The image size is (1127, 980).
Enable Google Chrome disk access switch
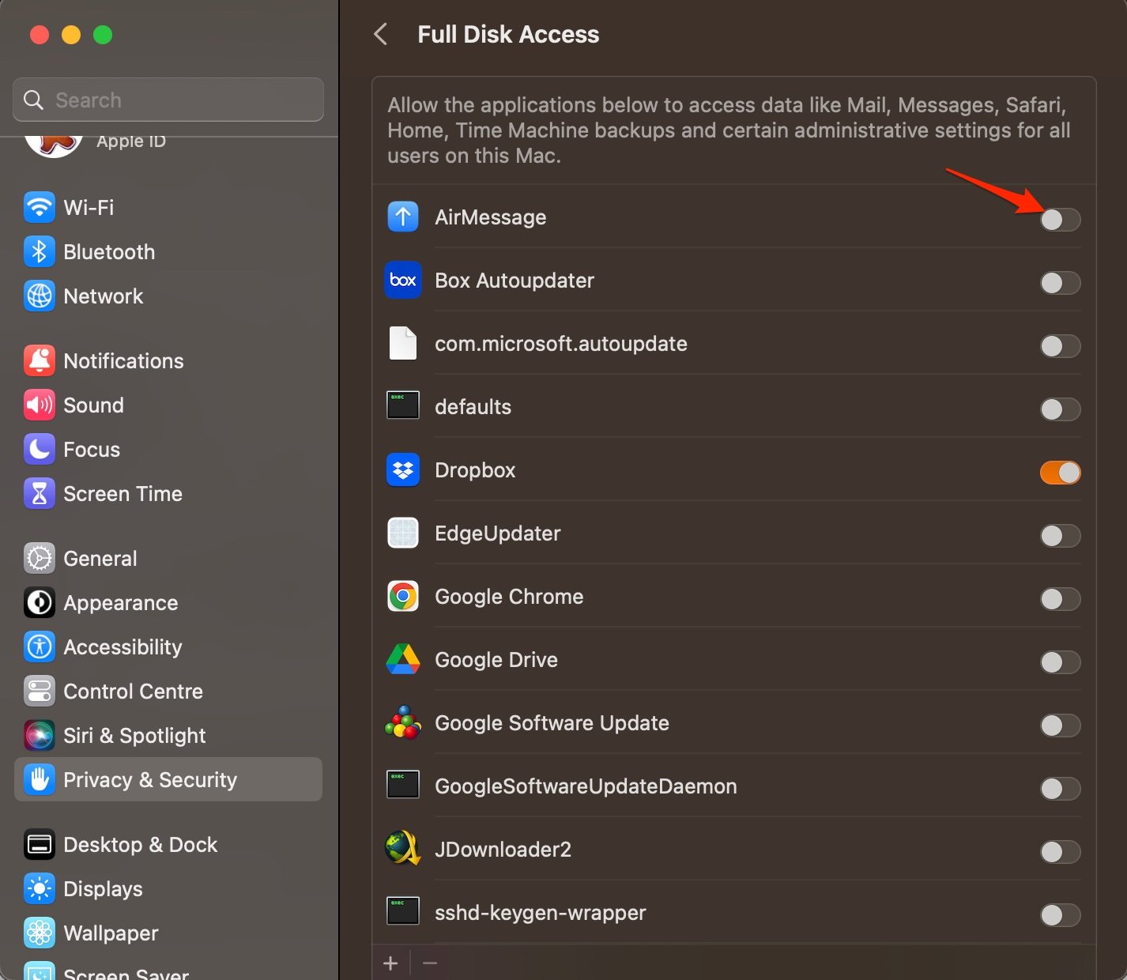1060,599
